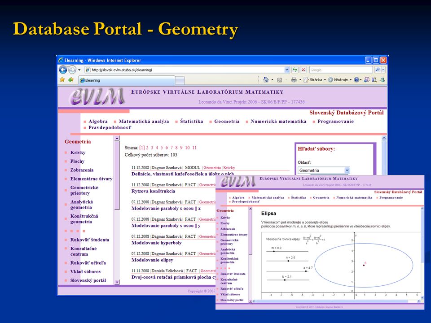Open the file Rytzova konštrukcia
Image resolution: width=431 pixels, height=323 pixels.
point(153,191)
